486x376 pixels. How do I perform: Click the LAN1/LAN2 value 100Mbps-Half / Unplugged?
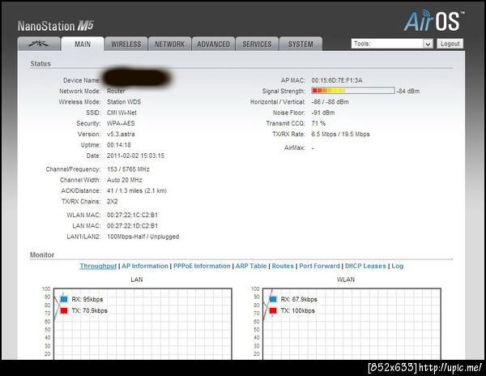coord(143,237)
